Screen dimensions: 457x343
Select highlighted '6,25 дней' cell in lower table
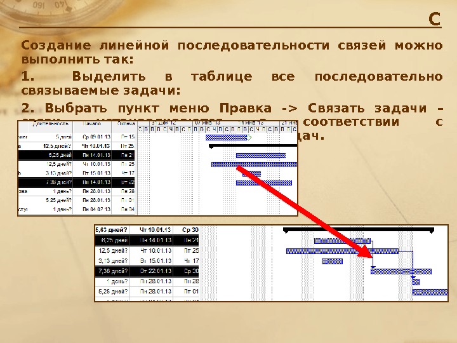tap(114, 240)
